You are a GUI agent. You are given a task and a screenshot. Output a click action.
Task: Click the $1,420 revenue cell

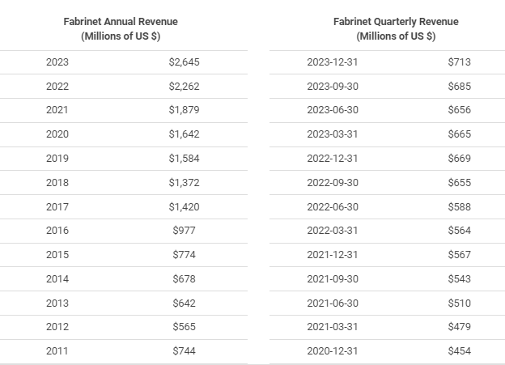tap(185, 207)
